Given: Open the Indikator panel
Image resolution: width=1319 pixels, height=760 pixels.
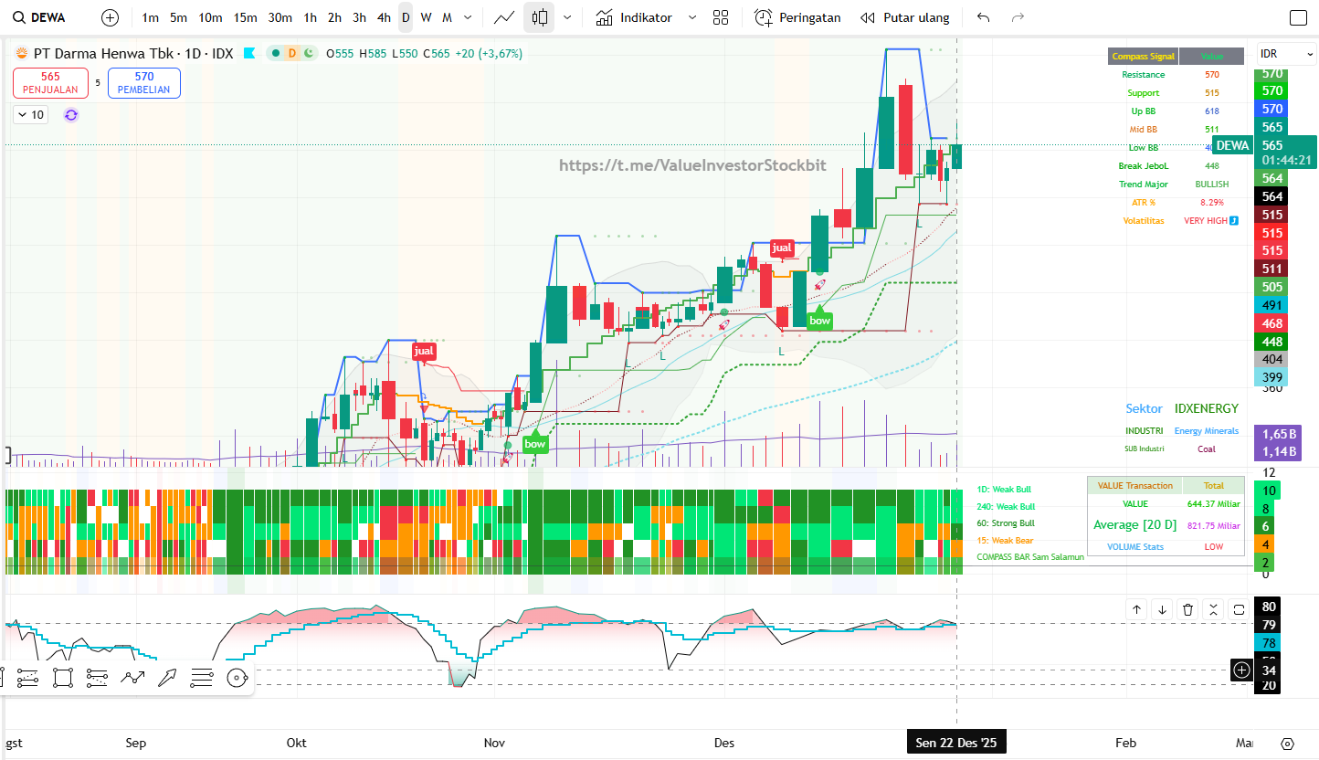Looking at the screenshot, I should [634, 17].
